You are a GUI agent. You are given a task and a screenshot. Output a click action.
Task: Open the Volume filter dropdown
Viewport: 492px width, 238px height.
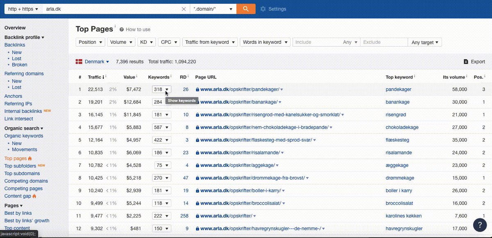click(x=121, y=42)
